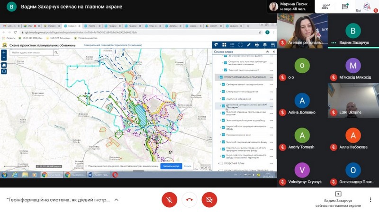Uncheck the Електромагнітне забруднення layer

tap(223, 92)
